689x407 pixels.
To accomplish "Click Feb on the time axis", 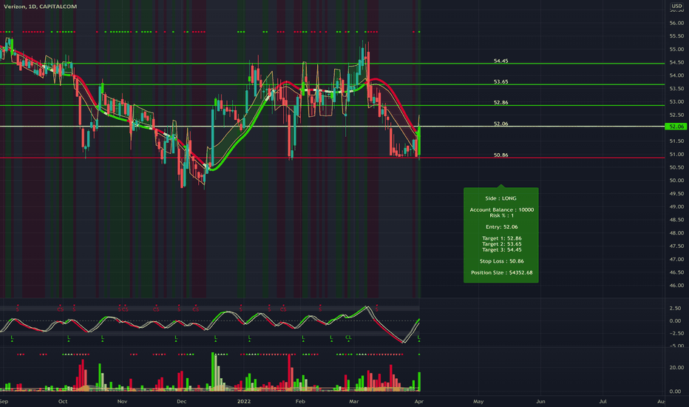I will (300, 401).
